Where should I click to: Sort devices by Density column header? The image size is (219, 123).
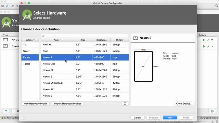120,40
